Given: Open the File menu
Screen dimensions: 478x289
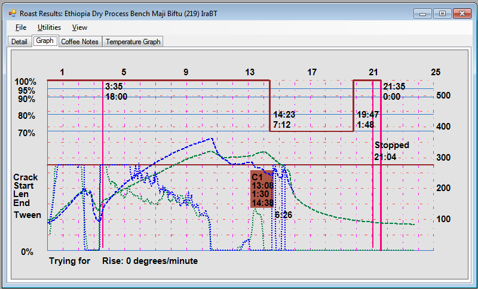Looking at the screenshot, I should coord(21,27).
